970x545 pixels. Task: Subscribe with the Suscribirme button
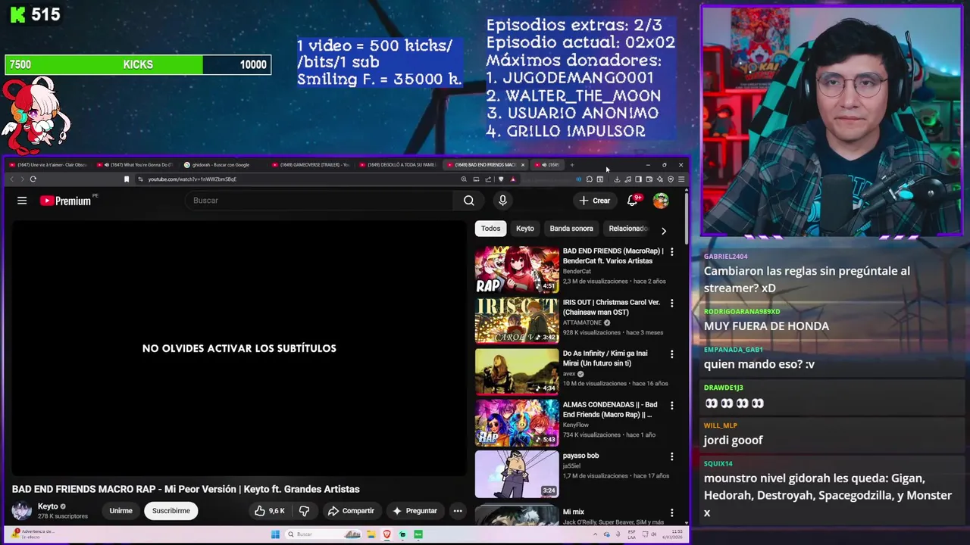171,511
